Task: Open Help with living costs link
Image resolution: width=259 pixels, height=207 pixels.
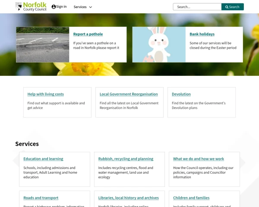Action: tap(46, 94)
